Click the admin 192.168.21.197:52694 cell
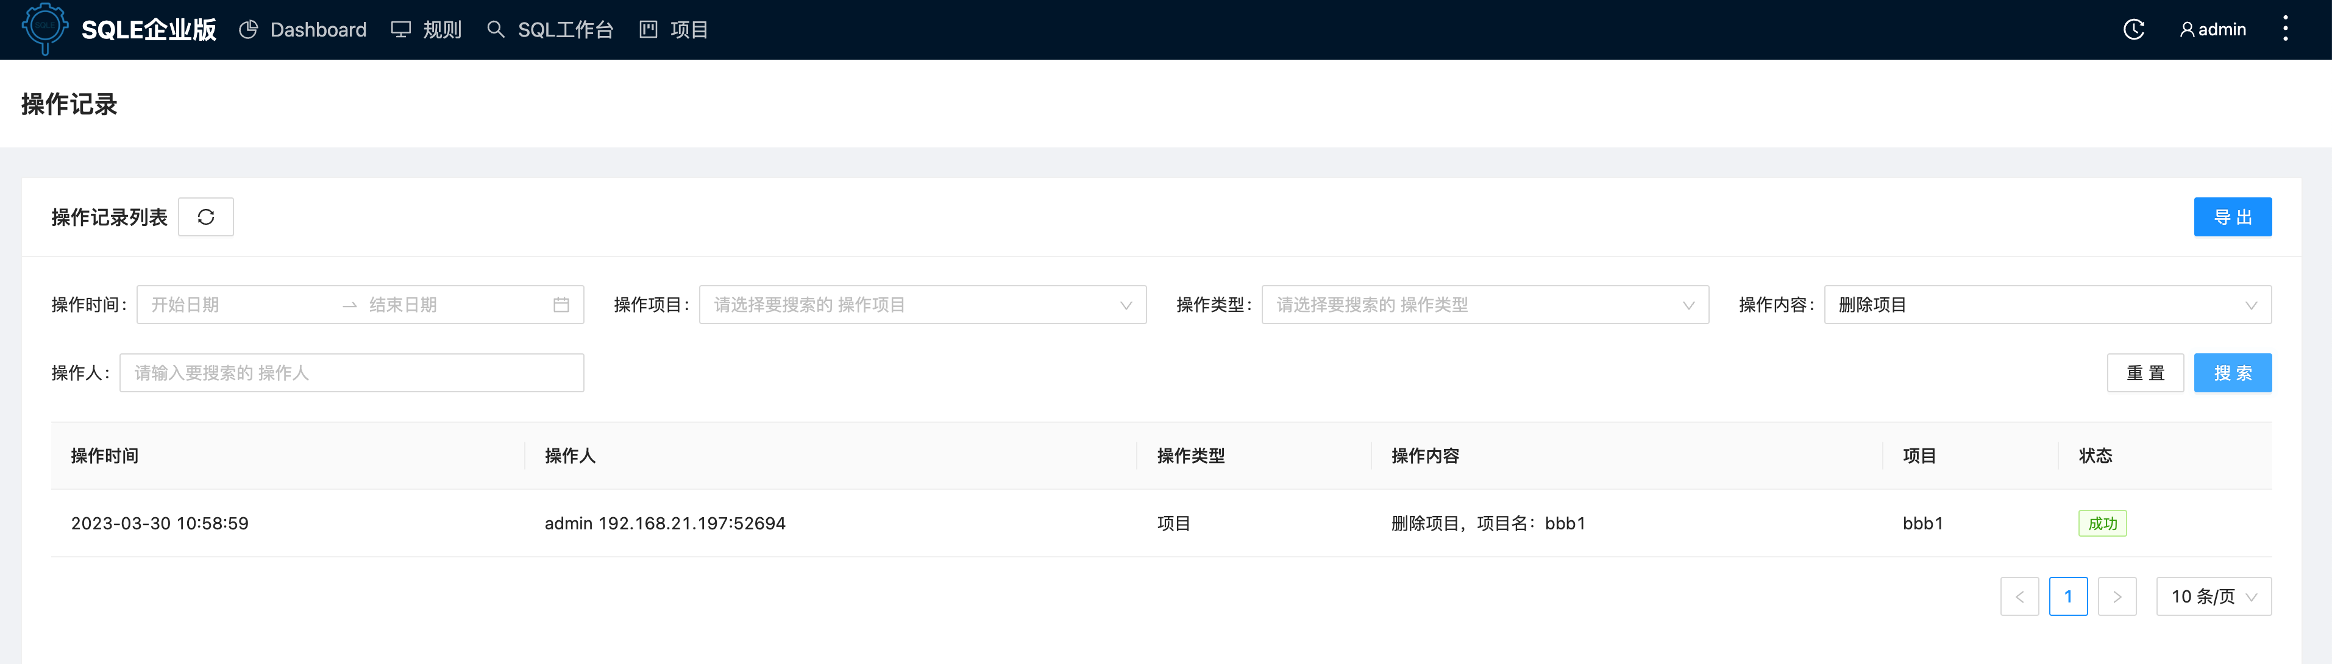The height and width of the screenshot is (664, 2332). click(x=666, y=524)
